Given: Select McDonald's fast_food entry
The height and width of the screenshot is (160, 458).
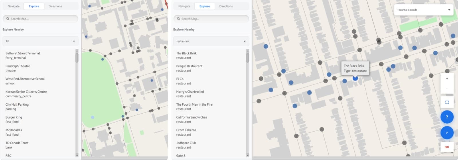Looking at the screenshot, I should (x=39, y=132).
